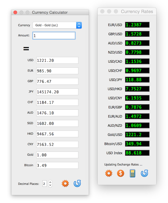Viewport: 168px width, 203px height.
Task: Open the calculator icon in Currency Rates
Action: [x=132, y=173]
